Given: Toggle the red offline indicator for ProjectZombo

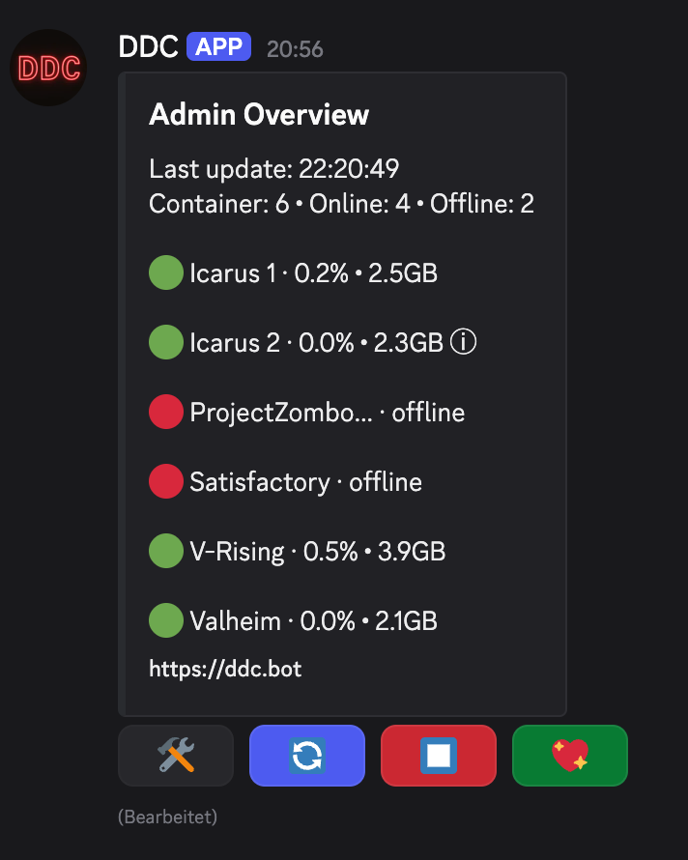Looking at the screenshot, I should pos(165,412).
